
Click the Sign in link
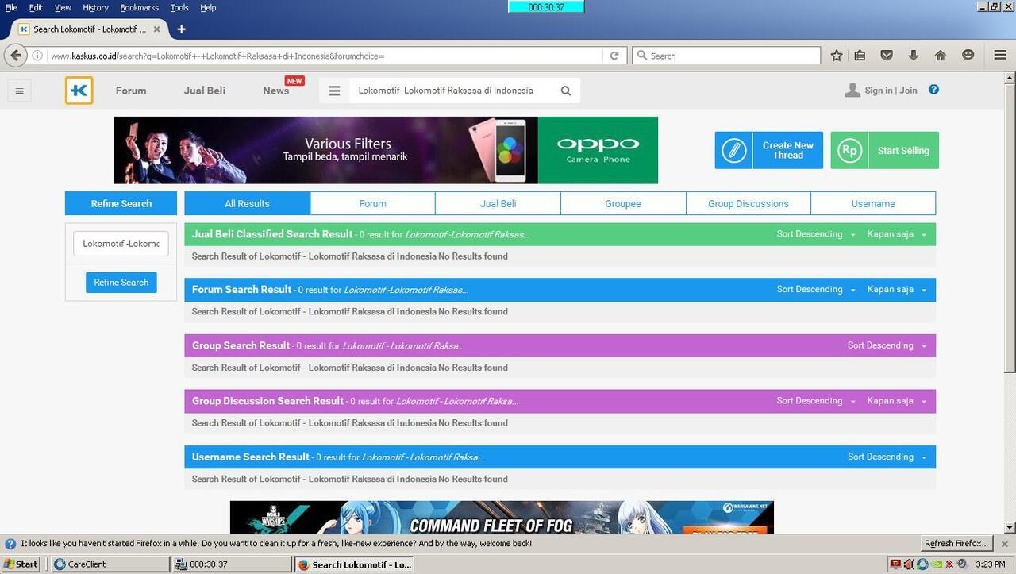pyautogui.click(x=879, y=91)
